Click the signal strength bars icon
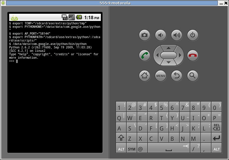 click(x=72, y=17)
